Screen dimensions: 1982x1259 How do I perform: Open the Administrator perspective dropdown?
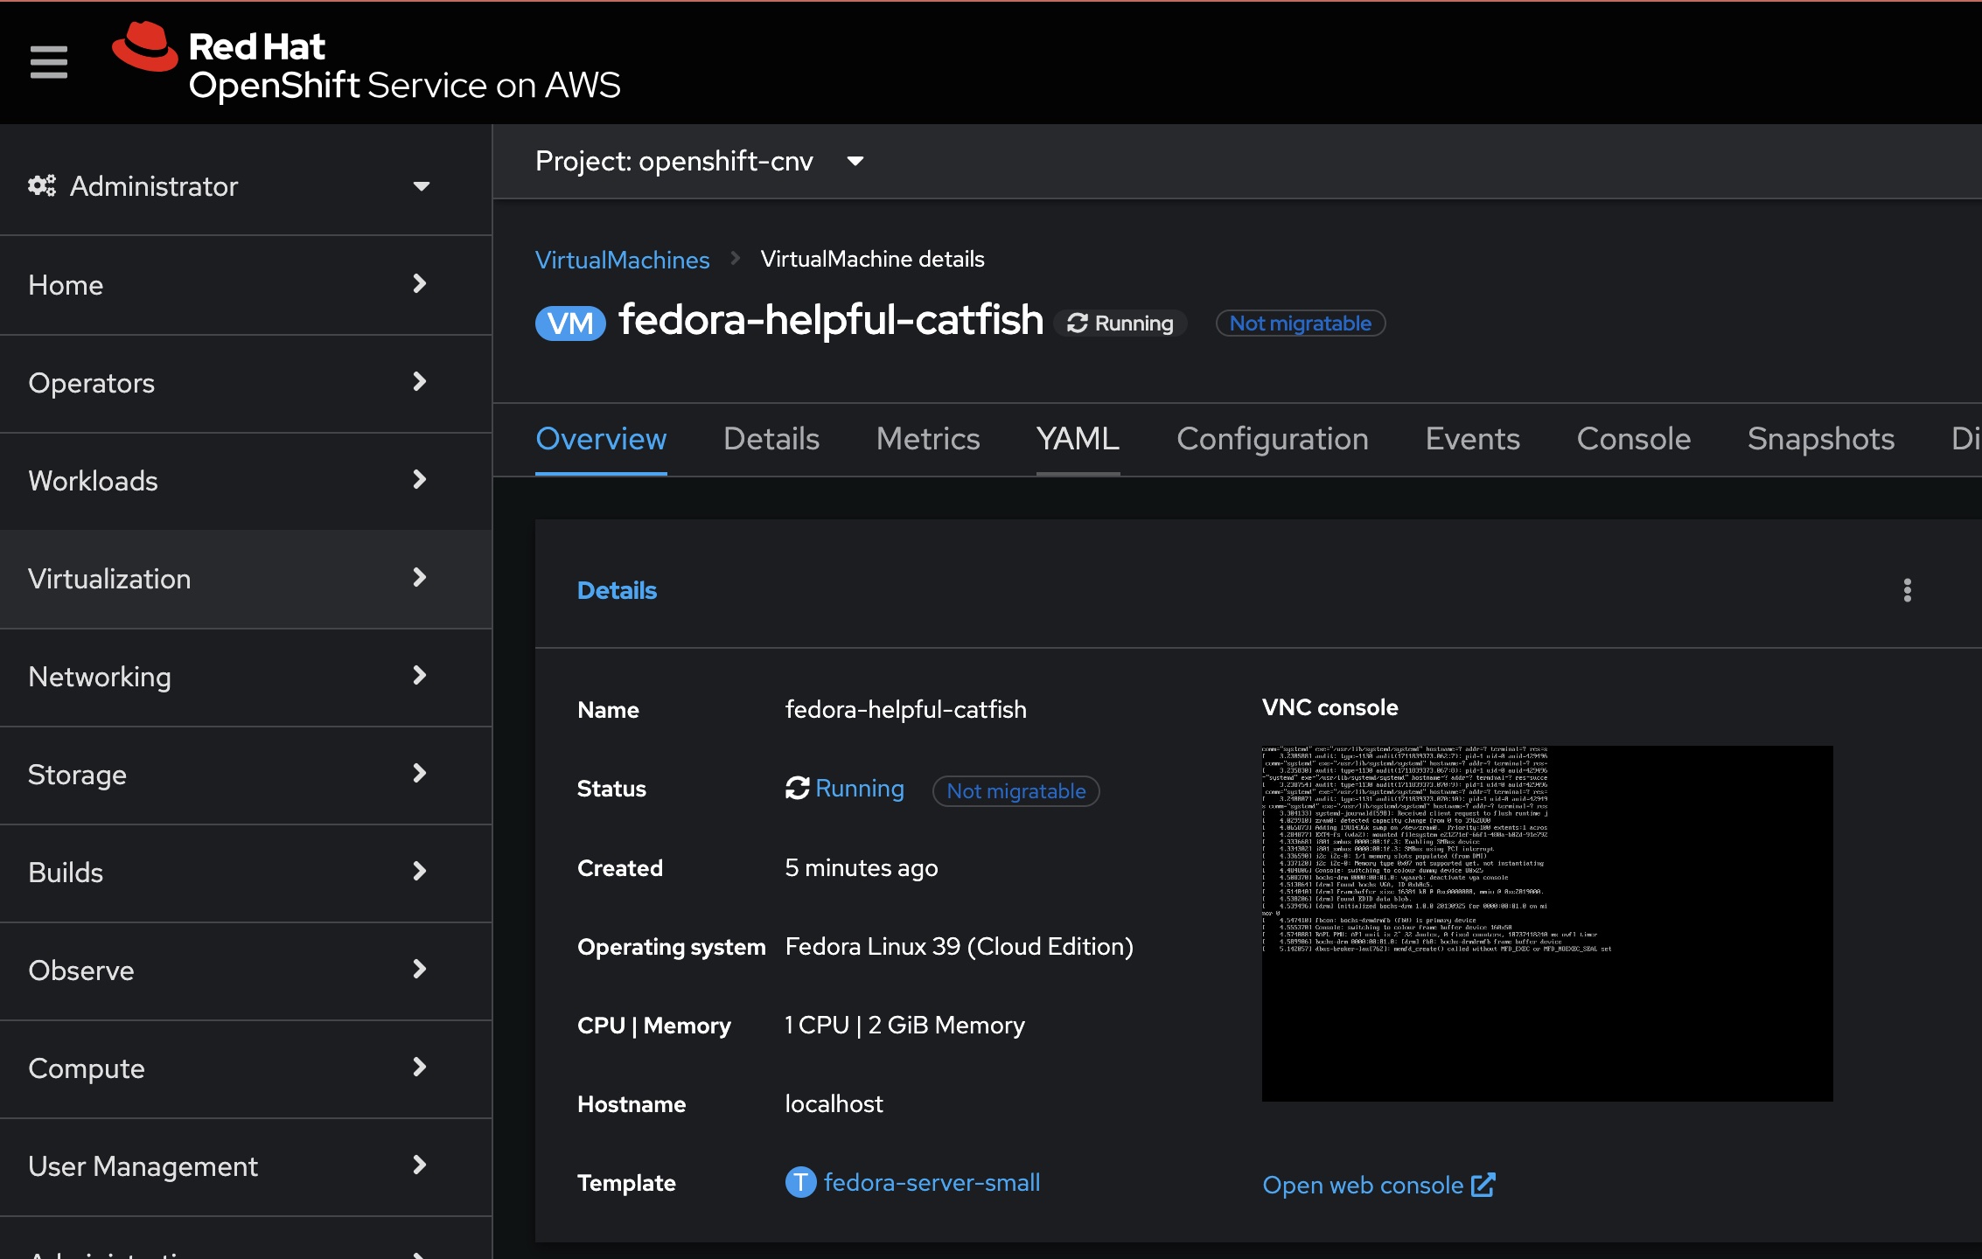click(421, 186)
